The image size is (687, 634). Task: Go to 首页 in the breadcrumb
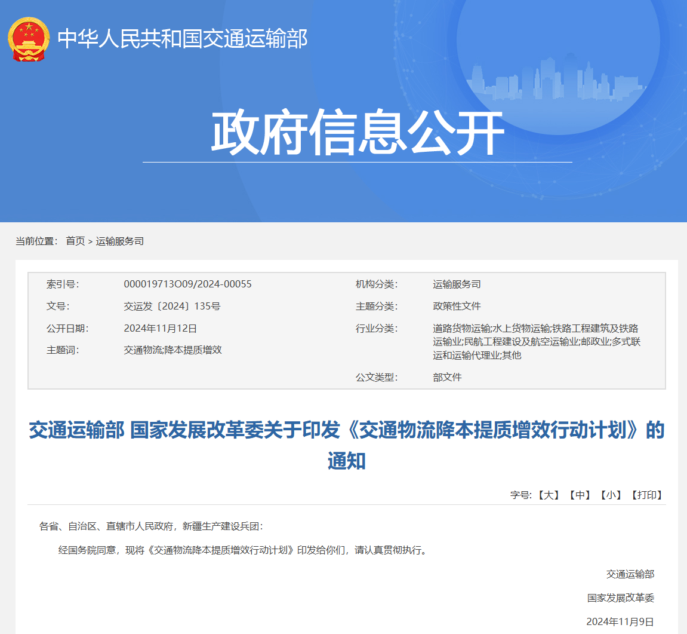[x=75, y=241]
